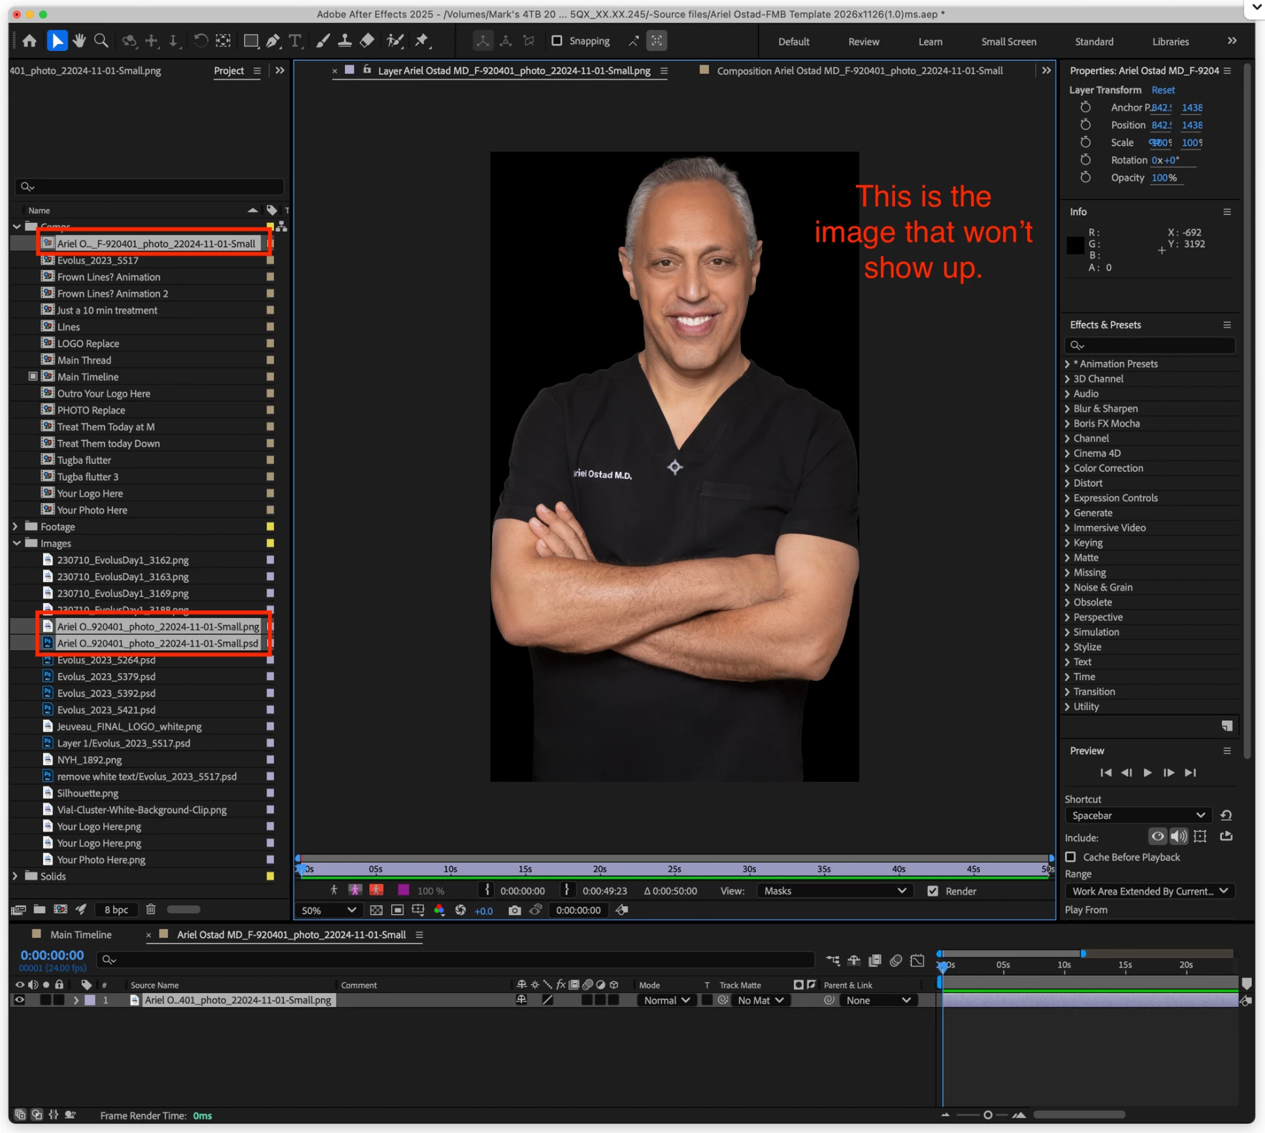1265x1133 pixels.
Task: Expand the Color Correction effects category
Action: 1068,468
